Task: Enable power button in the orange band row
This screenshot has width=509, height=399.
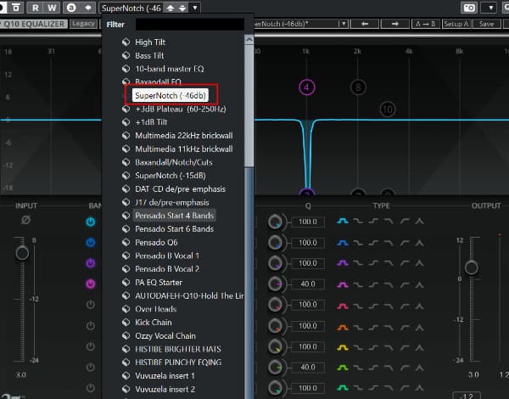Action: tap(91, 326)
